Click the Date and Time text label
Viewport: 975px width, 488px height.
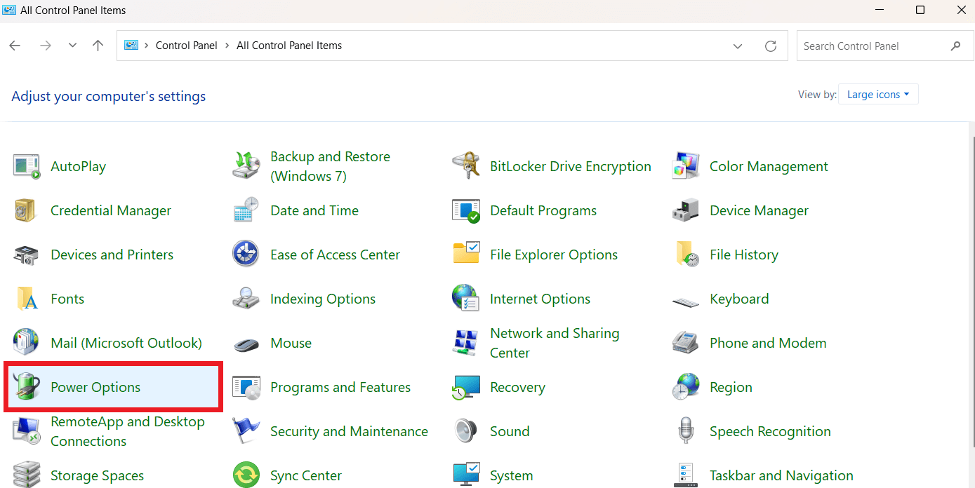point(314,210)
